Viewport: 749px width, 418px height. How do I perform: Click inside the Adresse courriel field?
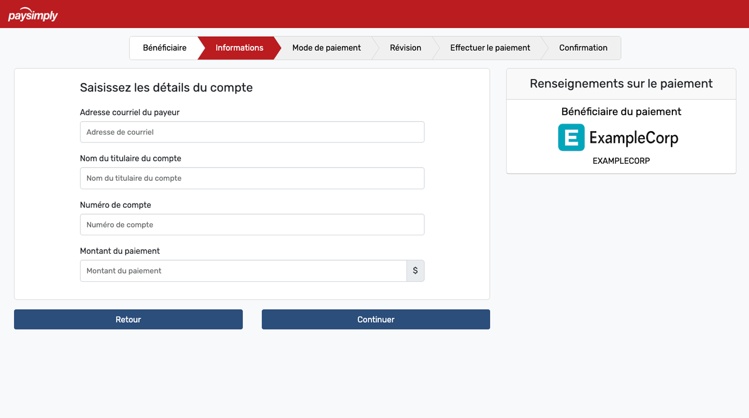coord(252,132)
